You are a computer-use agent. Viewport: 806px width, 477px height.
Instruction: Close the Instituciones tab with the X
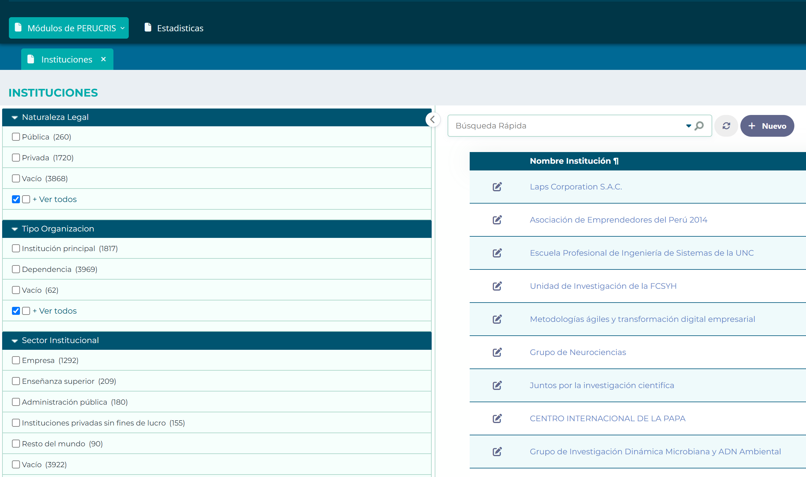[104, 59]
